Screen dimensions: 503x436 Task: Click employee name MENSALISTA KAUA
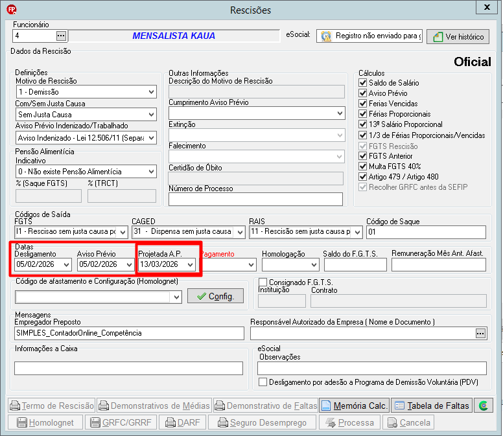(x=174, y=36)
